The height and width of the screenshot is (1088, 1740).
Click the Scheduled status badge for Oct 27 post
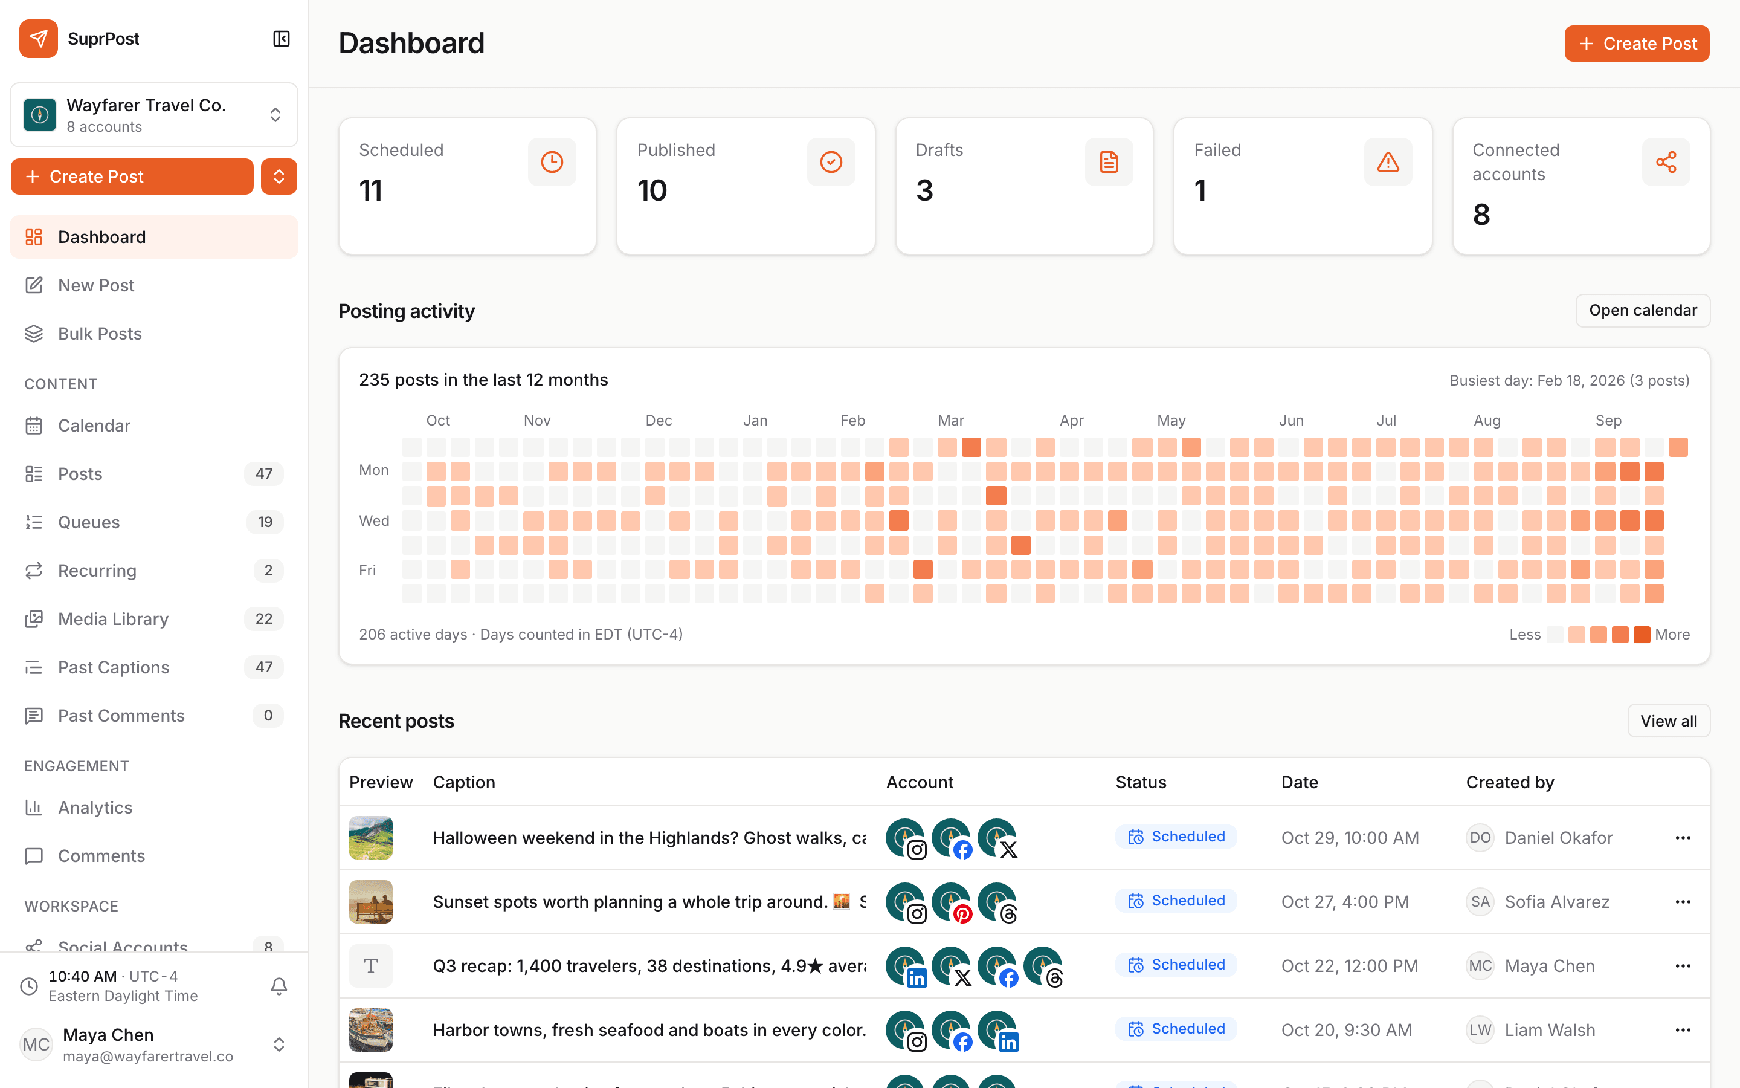1176,901
